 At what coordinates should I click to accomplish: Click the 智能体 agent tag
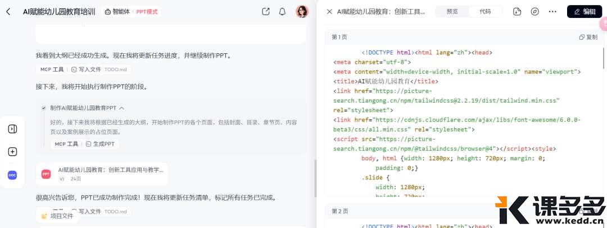coord(117,12)
